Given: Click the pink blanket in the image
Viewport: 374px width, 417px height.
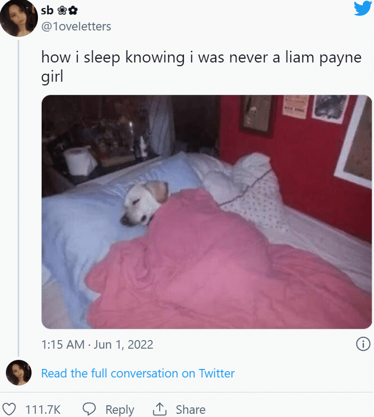Looking at the screenshot, I should pyautogui.click(x=229, y=266).
